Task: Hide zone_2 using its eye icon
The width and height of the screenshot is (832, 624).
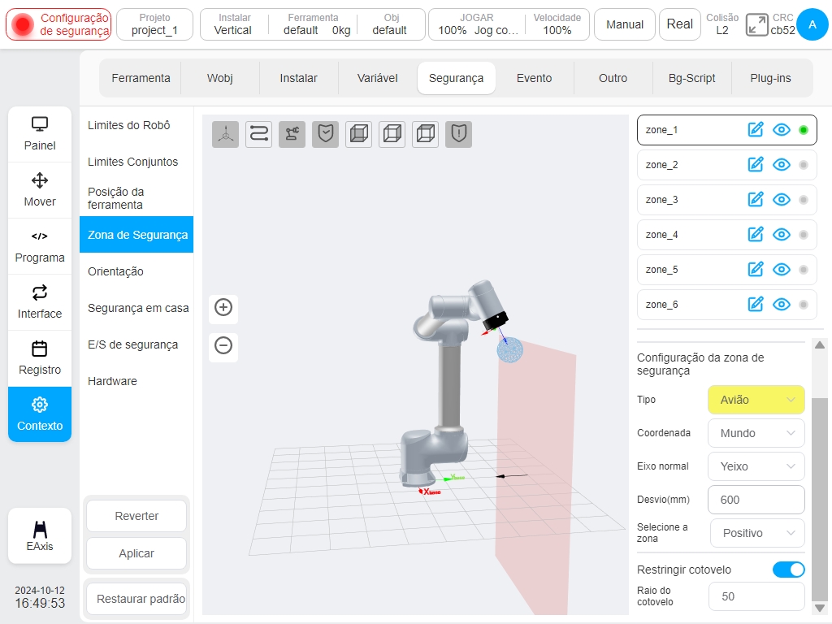Action: [x=782, y=164]
